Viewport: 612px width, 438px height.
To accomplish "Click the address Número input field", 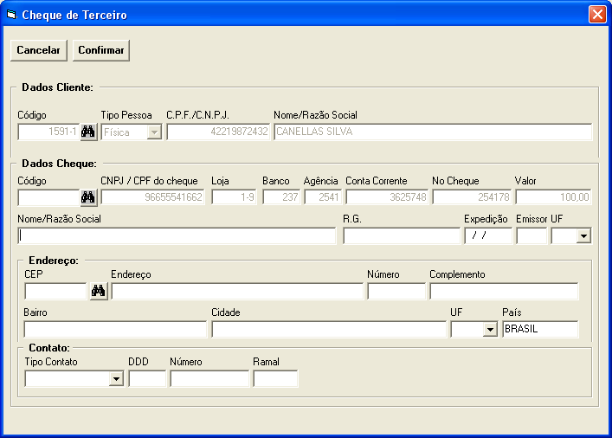I will [396, 291].
